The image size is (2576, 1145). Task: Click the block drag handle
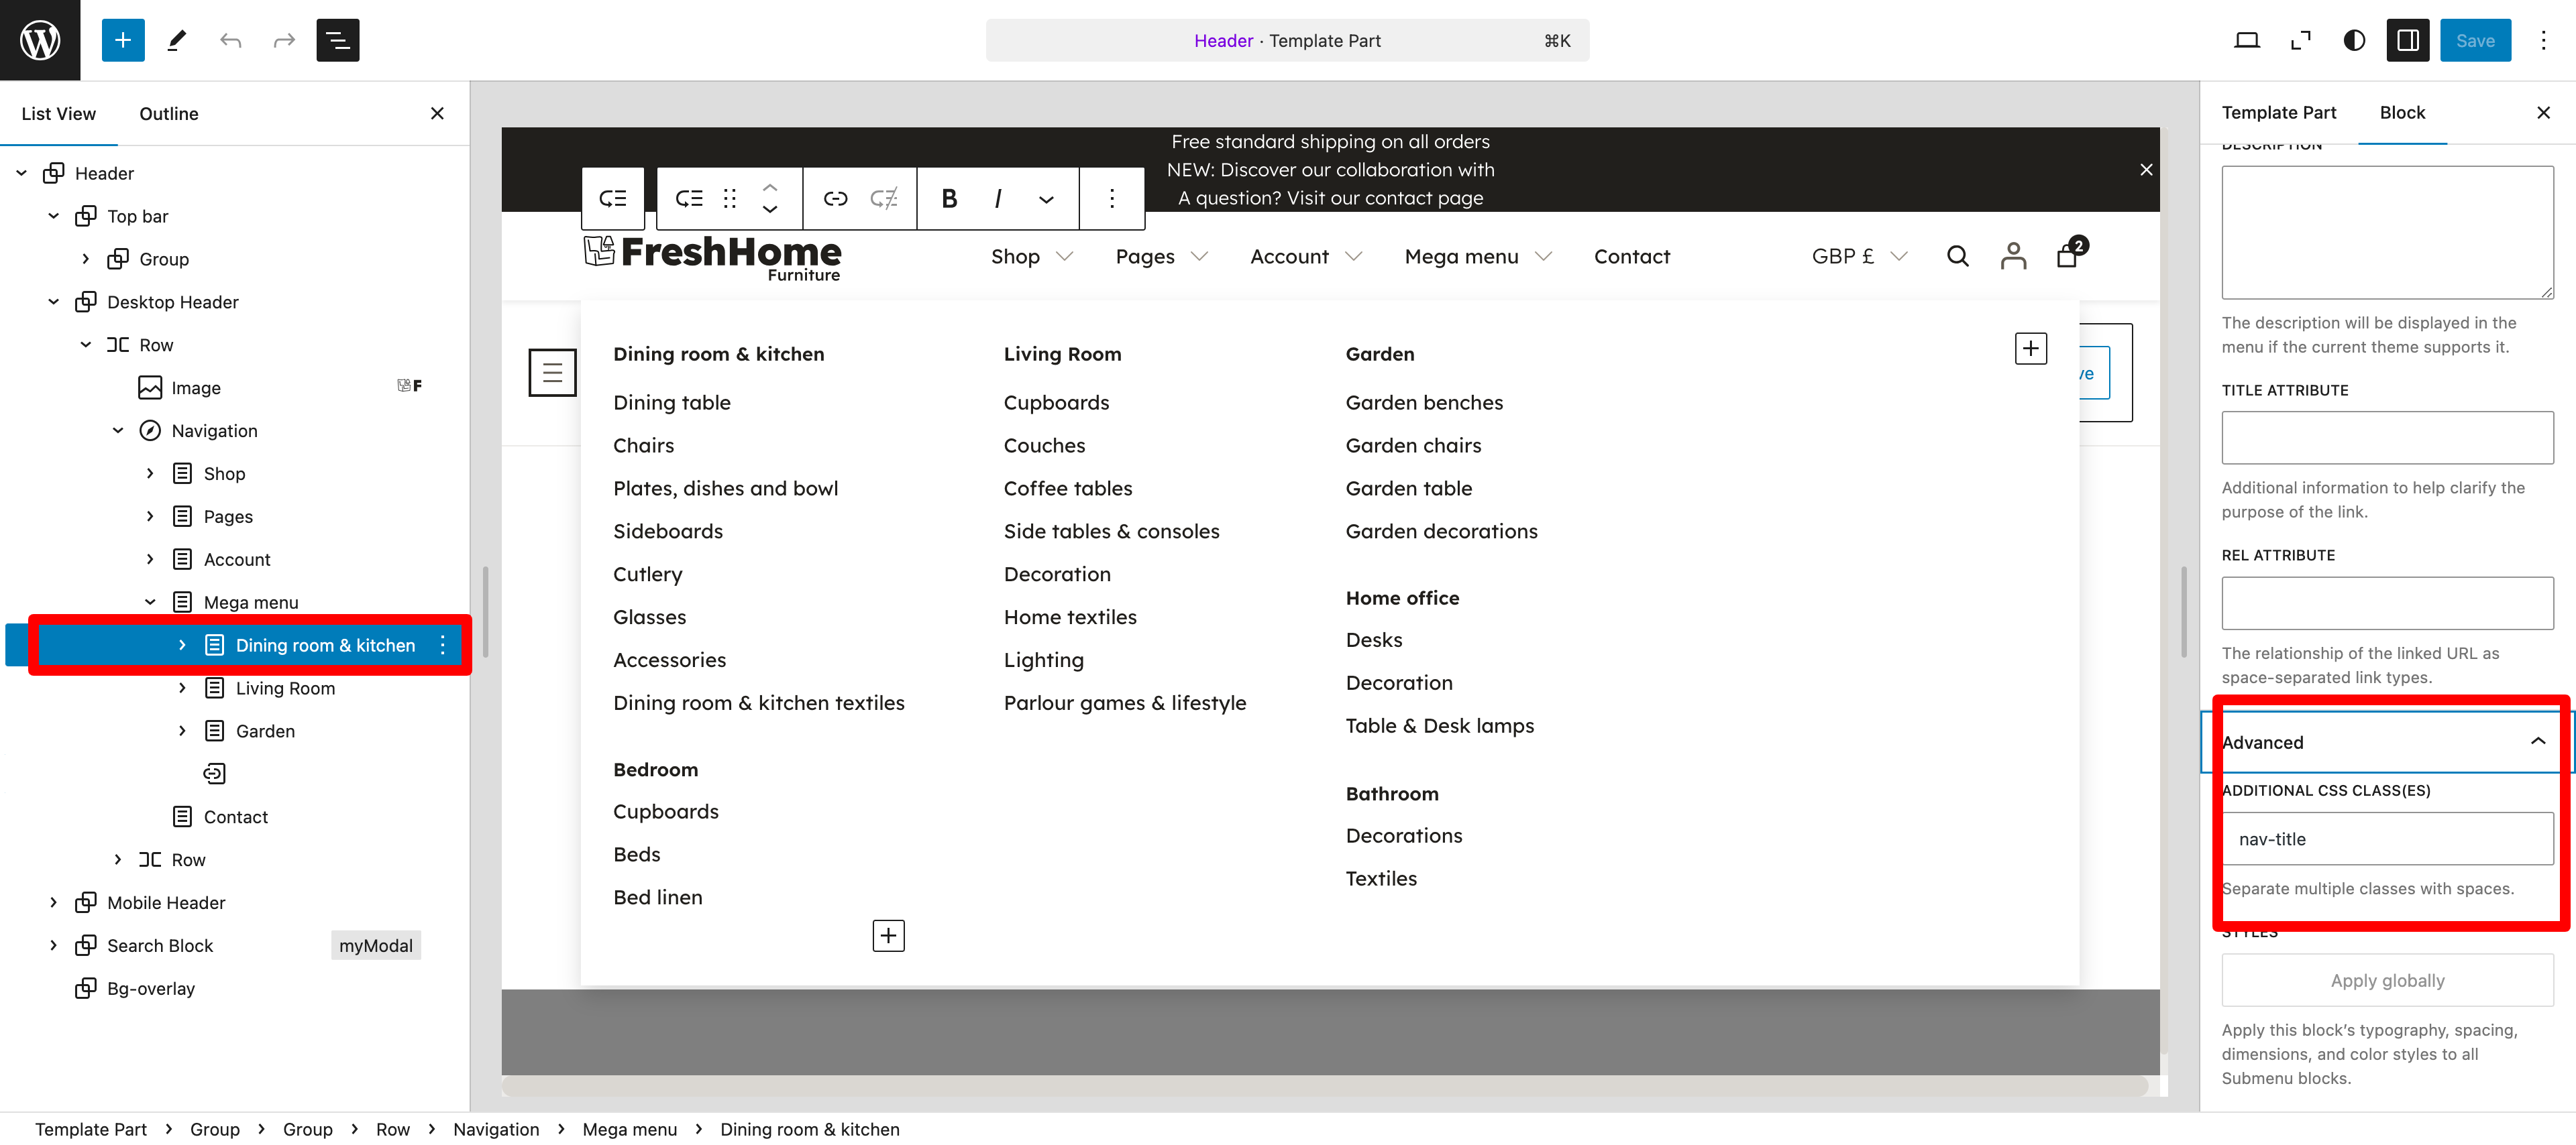[730, 198]
